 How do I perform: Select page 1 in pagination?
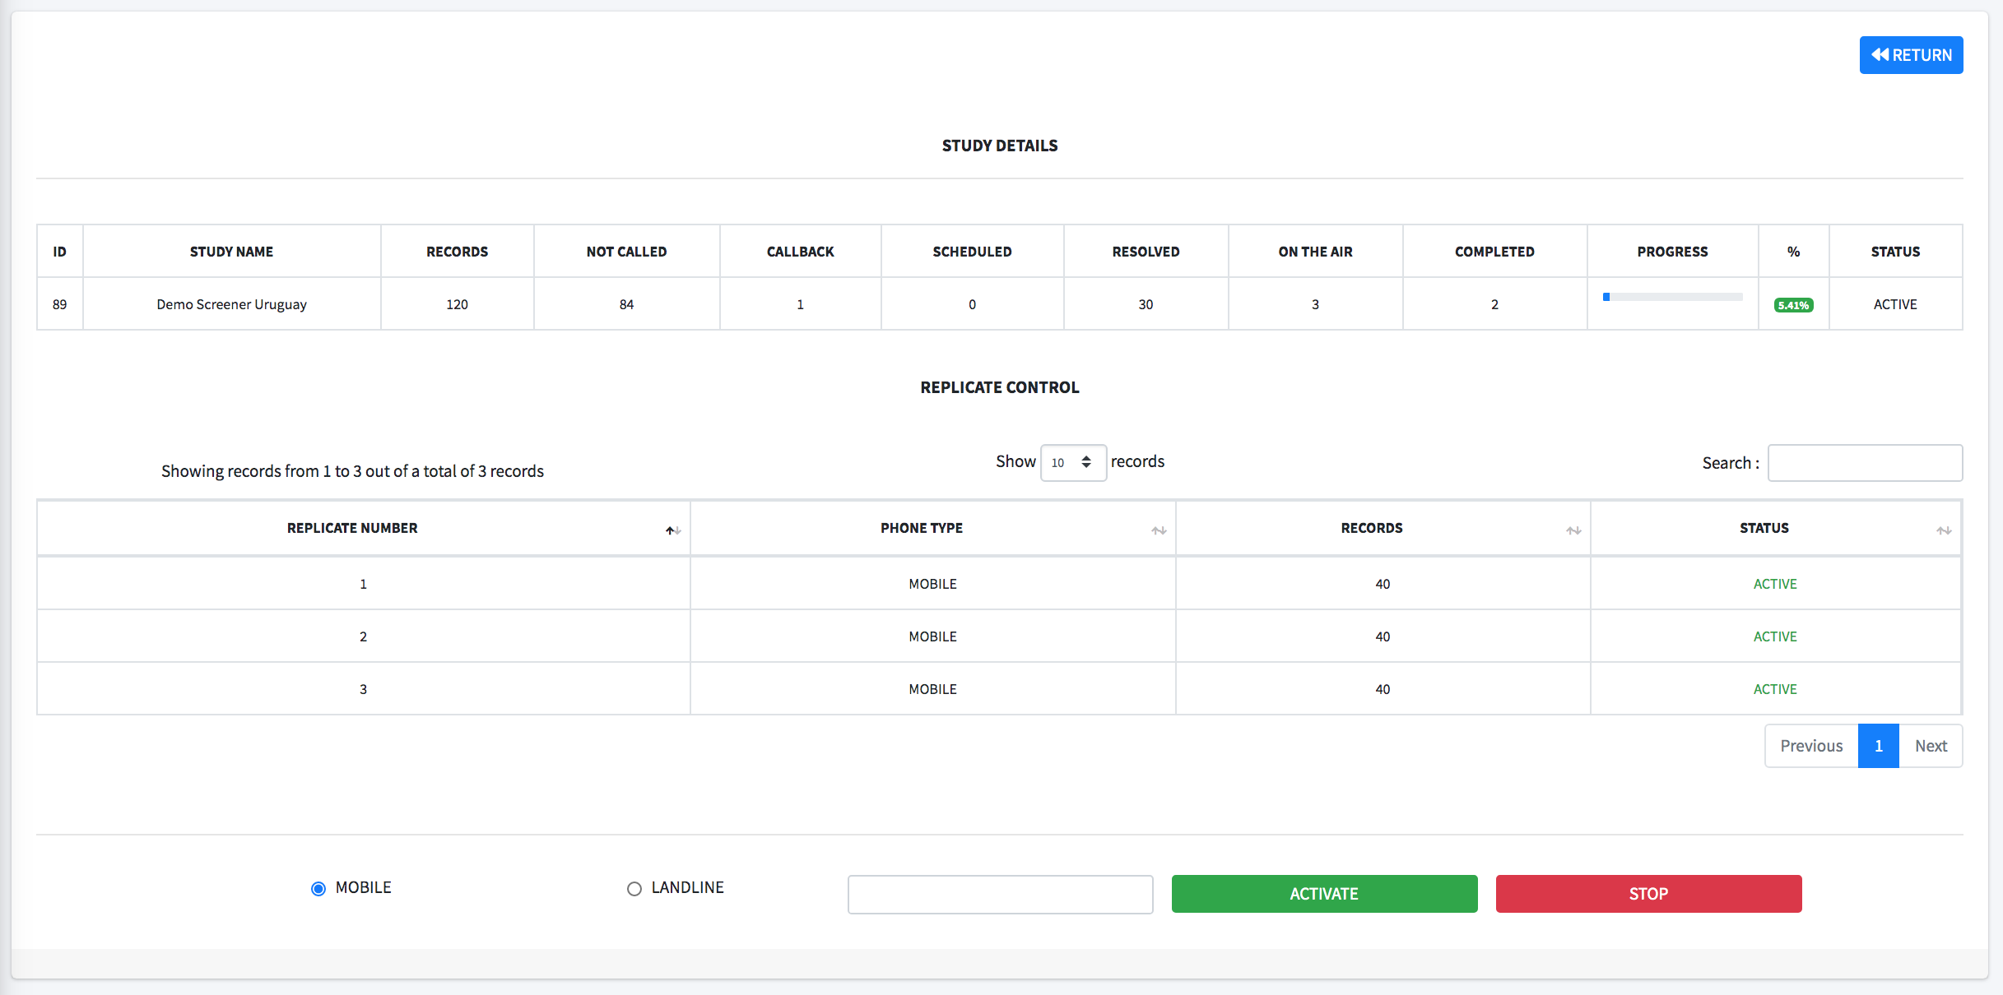click(x=1879, y=746)
